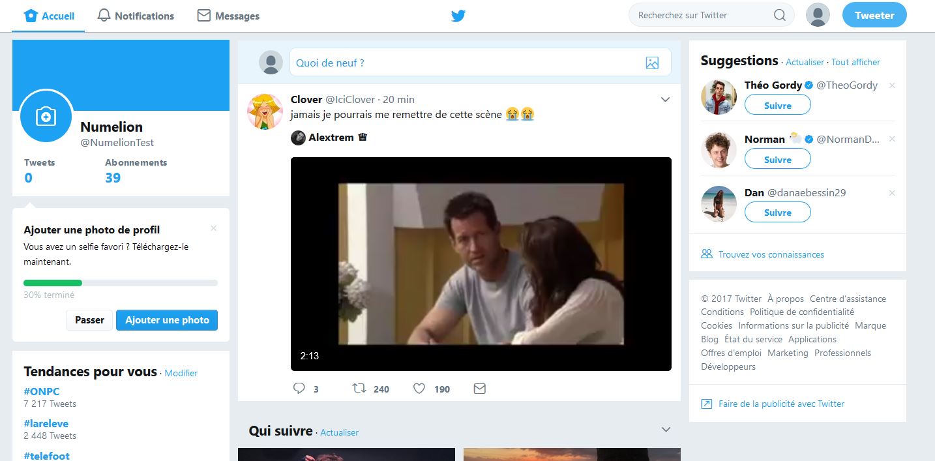Open the #lareleve trend
The height and width of the screenshot is (461, 935).
[46, 423]
